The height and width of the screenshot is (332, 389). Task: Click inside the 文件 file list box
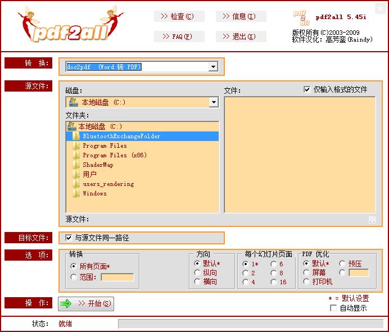click(300, 154)
